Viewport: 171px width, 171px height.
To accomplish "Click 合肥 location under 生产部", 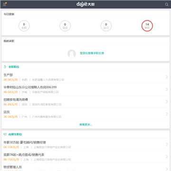I will 24,80.
